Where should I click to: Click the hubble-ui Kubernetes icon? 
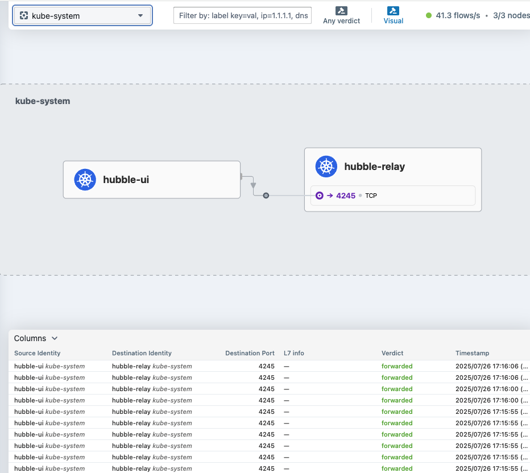pyautogui.click(x=85, y=180)
